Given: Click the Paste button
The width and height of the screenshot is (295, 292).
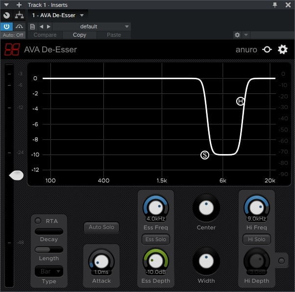Looking at the screenshot, I should point(114,35).
